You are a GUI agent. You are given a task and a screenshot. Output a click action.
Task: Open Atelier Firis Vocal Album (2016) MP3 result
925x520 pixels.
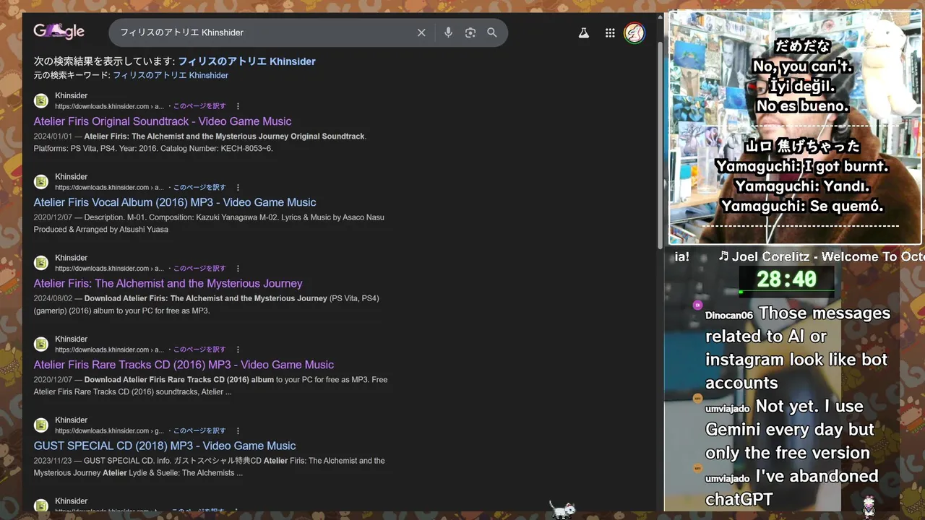tap(175, 202)
